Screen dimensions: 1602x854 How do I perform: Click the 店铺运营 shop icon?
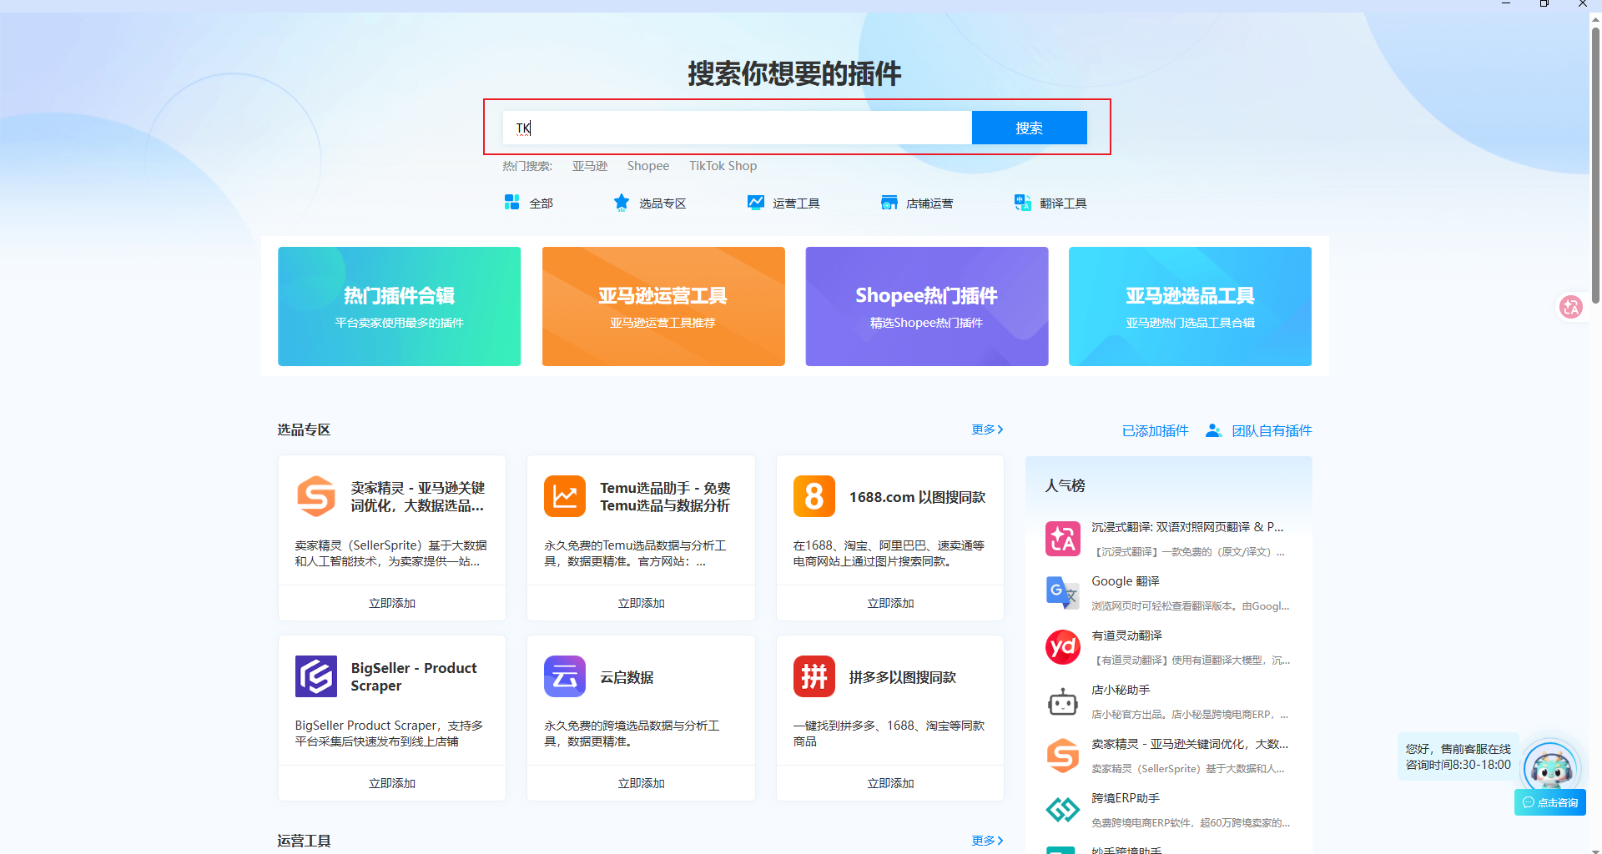(x=889, y=203)
